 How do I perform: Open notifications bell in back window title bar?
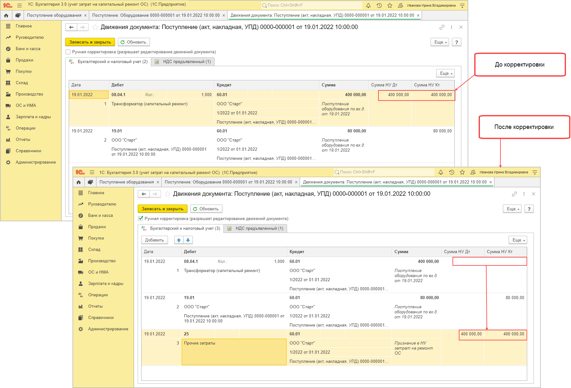pos(368,5)
